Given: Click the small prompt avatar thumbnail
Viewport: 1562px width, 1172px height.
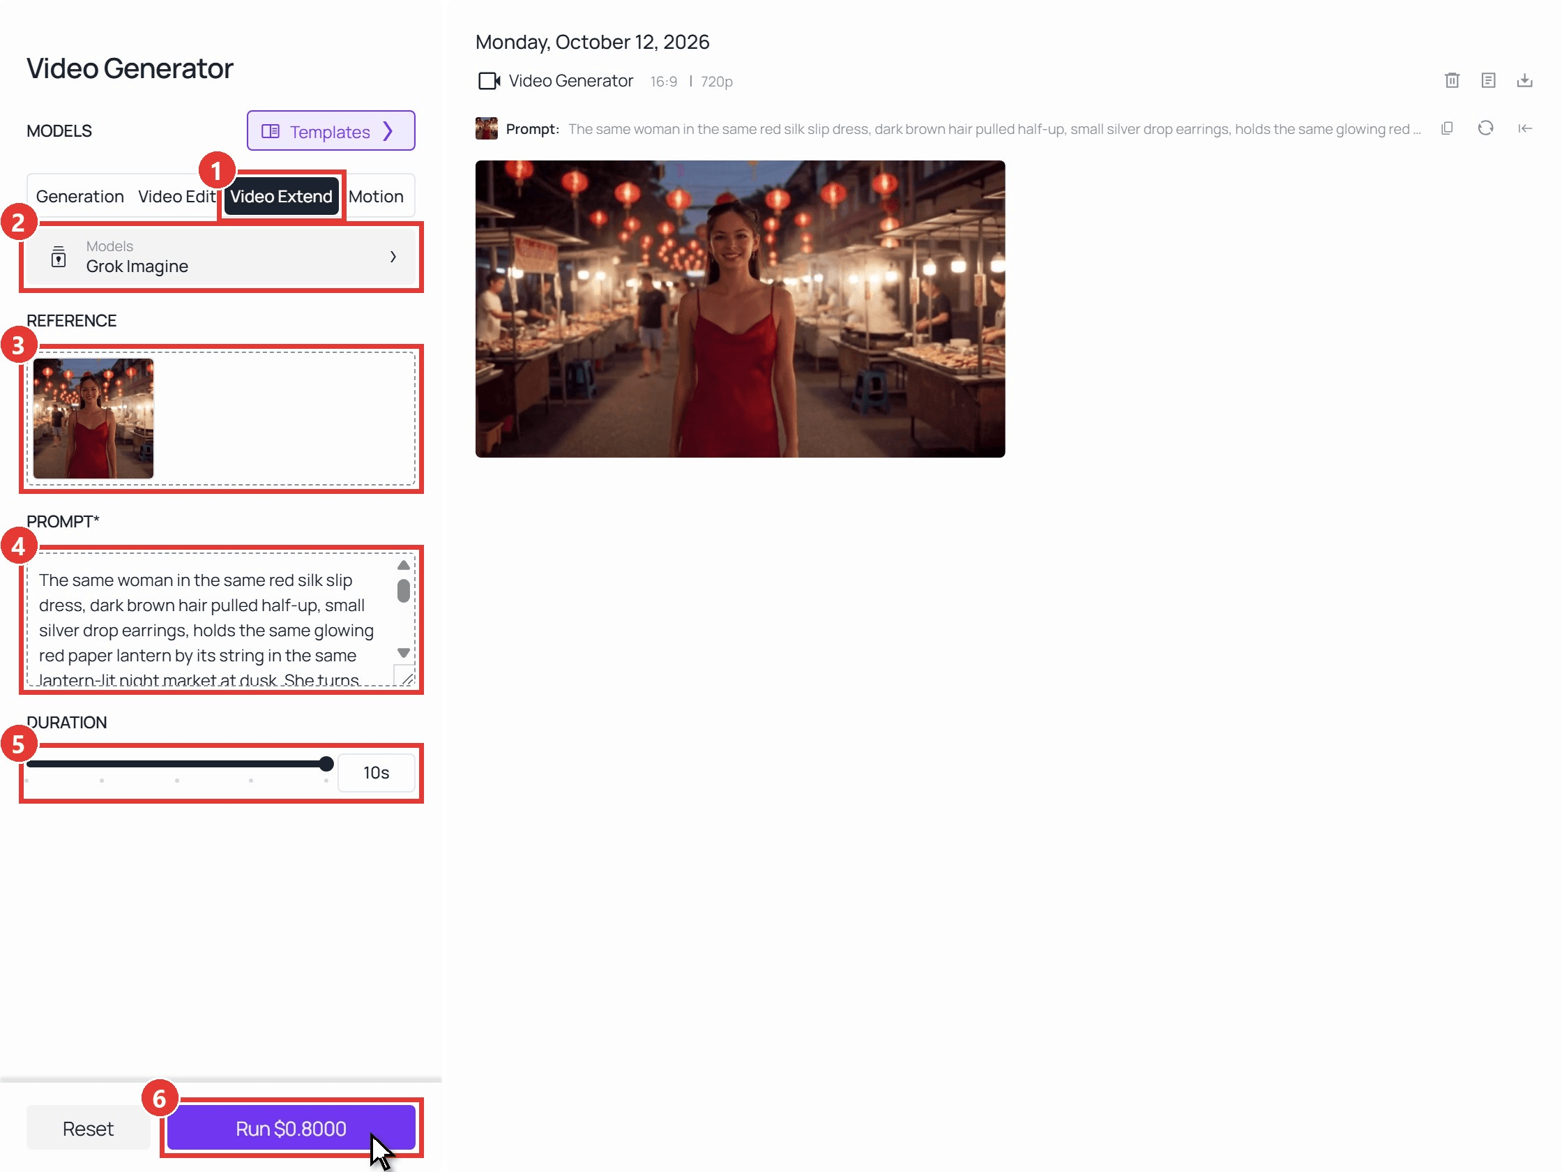Looking at the screenshot, I should click(487, 128).
